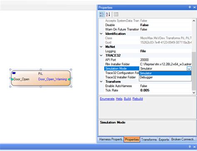
Task: Edit the Rlm Installer Folder path value
Action: tap(165, 64)
